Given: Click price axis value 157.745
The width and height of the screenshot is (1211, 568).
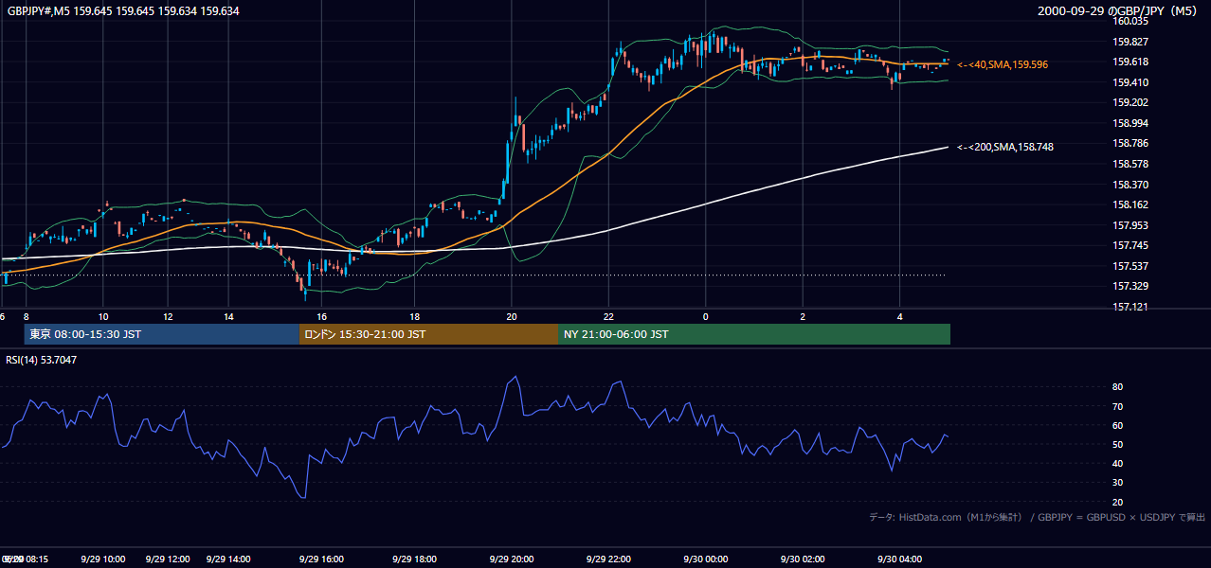Looking at the screenshot, I should pyautogui.click(x=1131, y=245).
